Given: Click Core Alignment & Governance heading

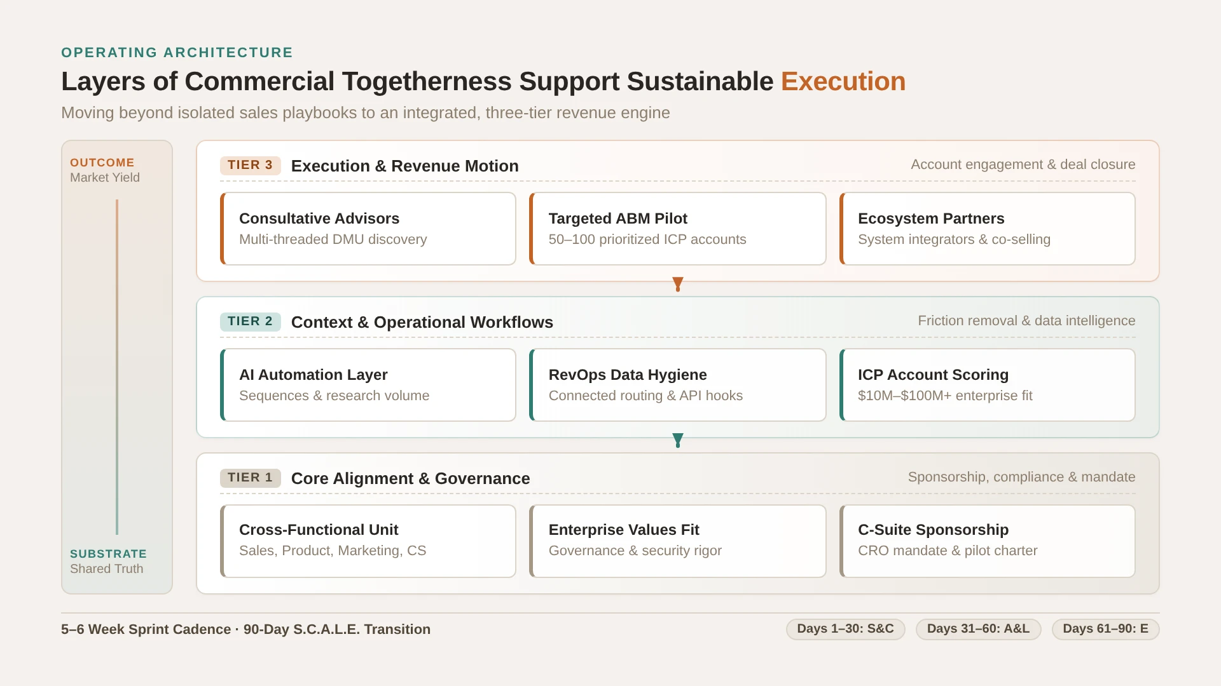Looking at the screenshot, I should (x=411, y=478).
